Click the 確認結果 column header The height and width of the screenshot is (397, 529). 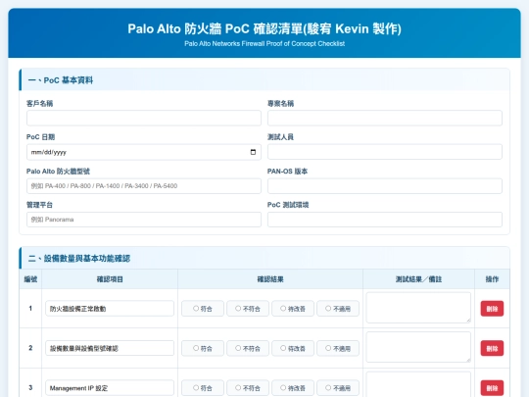click(270, 279)
